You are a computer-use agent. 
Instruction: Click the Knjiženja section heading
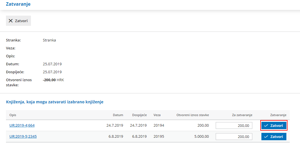point(54,102)
